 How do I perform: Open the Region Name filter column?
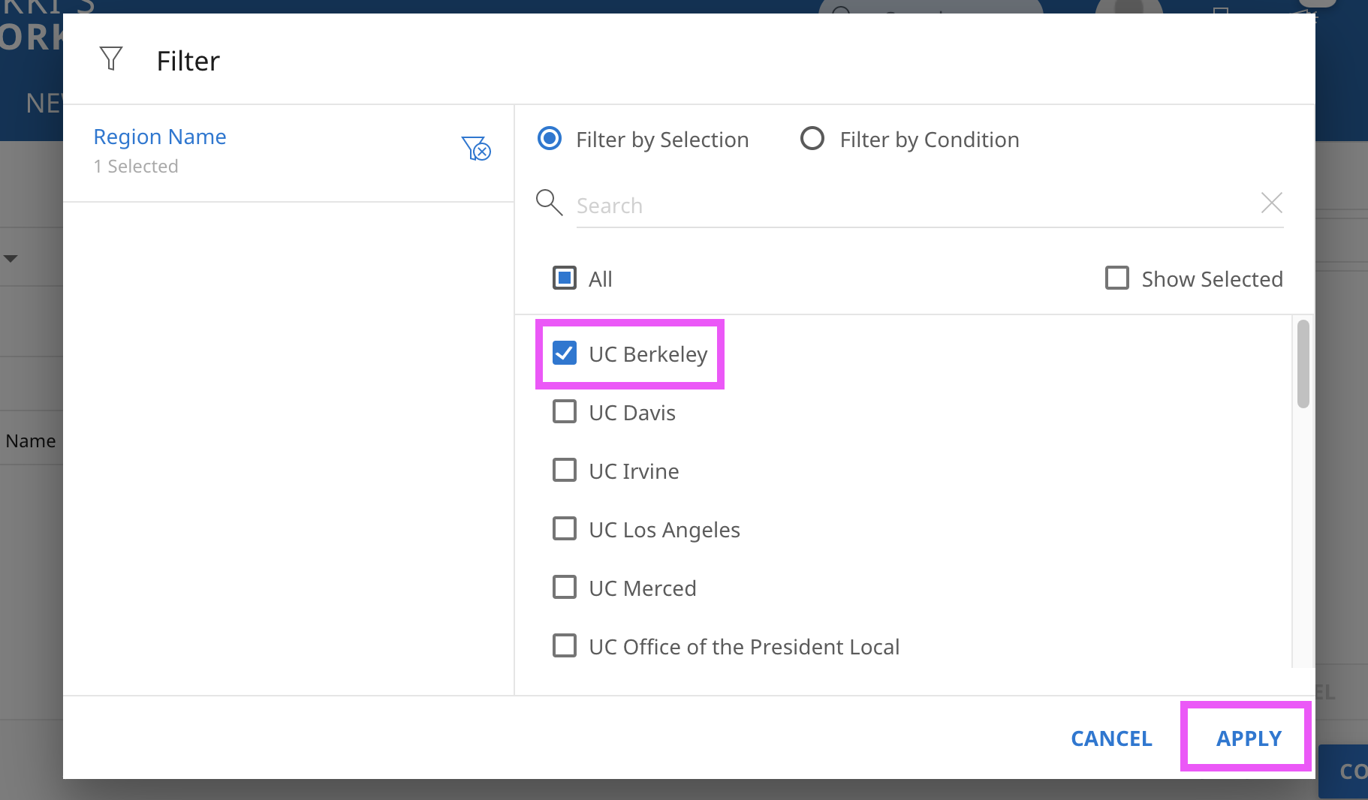tap(160, 137)
